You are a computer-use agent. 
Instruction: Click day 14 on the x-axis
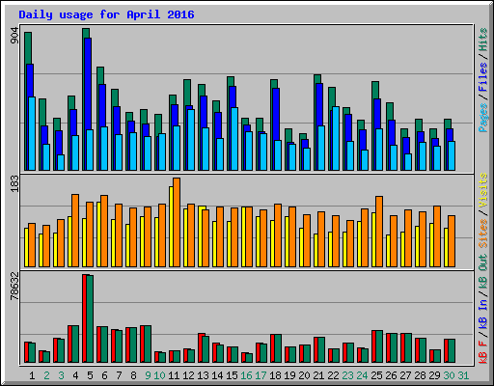click(217, 375)
